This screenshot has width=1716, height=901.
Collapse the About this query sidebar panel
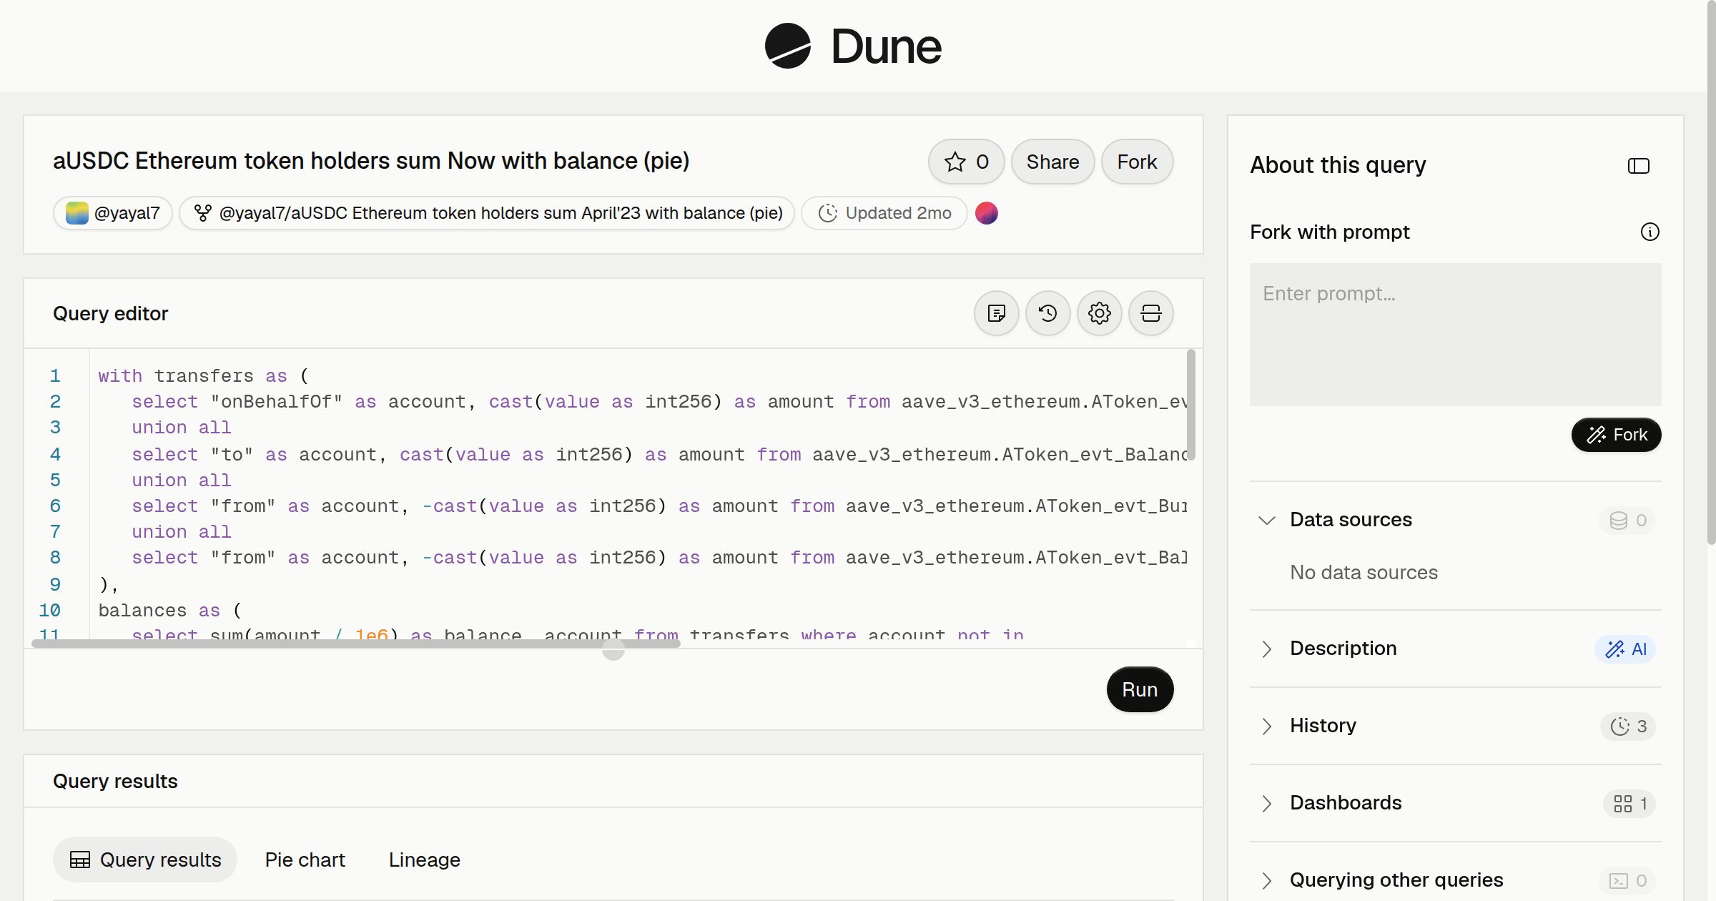click(1638, 166)
